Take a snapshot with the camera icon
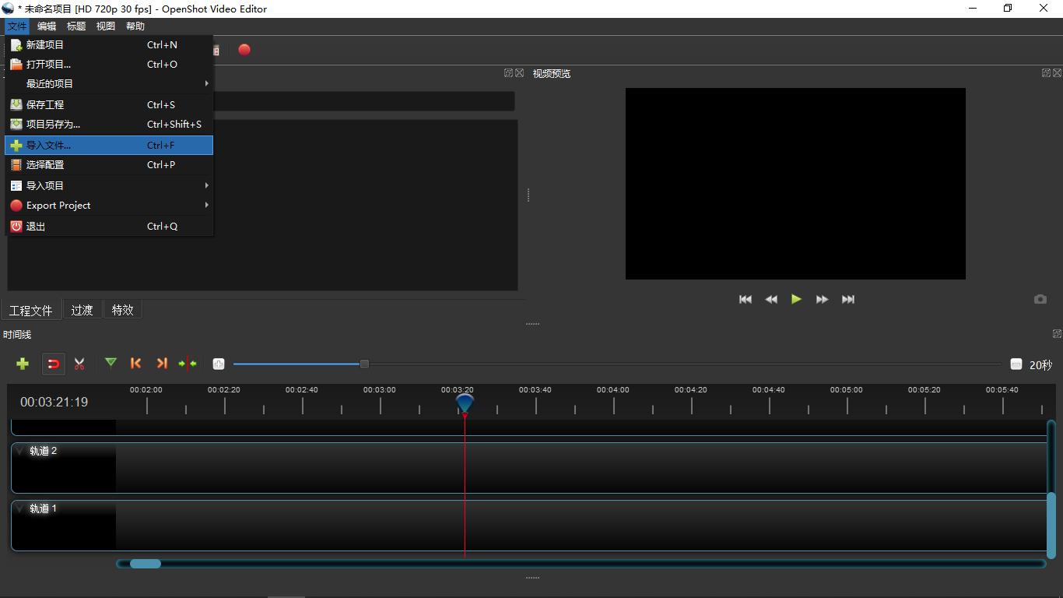 1040,299
